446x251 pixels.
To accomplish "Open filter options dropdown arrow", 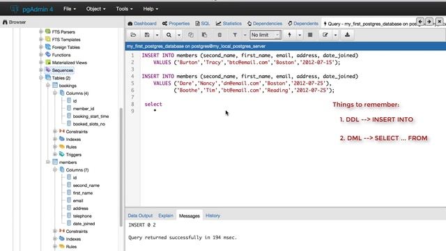I will click(245, 35).
